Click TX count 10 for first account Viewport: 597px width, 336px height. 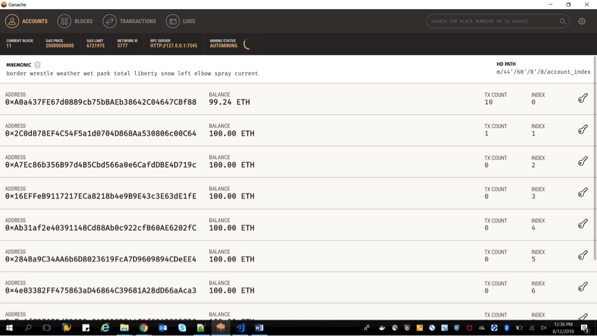pos(489,102)
